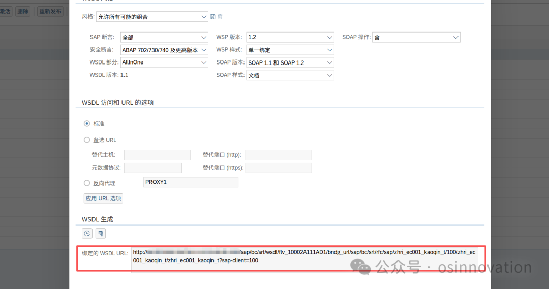Click the 重新发布 button in background window
Image resolution: width=549 pixels, height=289 pixels.
[x=50, y=11]
